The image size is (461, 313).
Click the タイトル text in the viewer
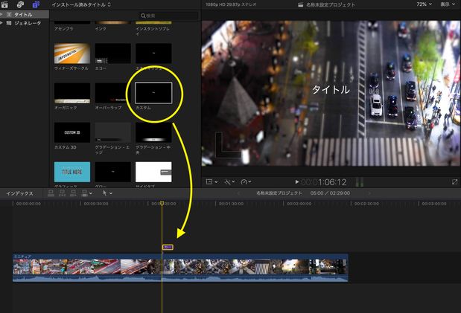[x=331, y=89]
